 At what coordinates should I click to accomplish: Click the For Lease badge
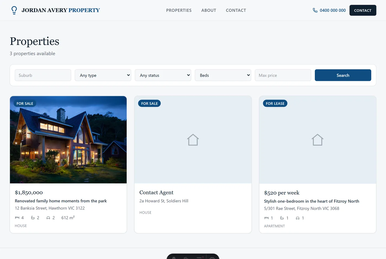[x=275, y=103]
